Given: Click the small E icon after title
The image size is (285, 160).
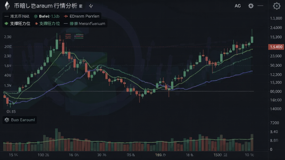Looking at the screenshot, I should pos(81,6).
